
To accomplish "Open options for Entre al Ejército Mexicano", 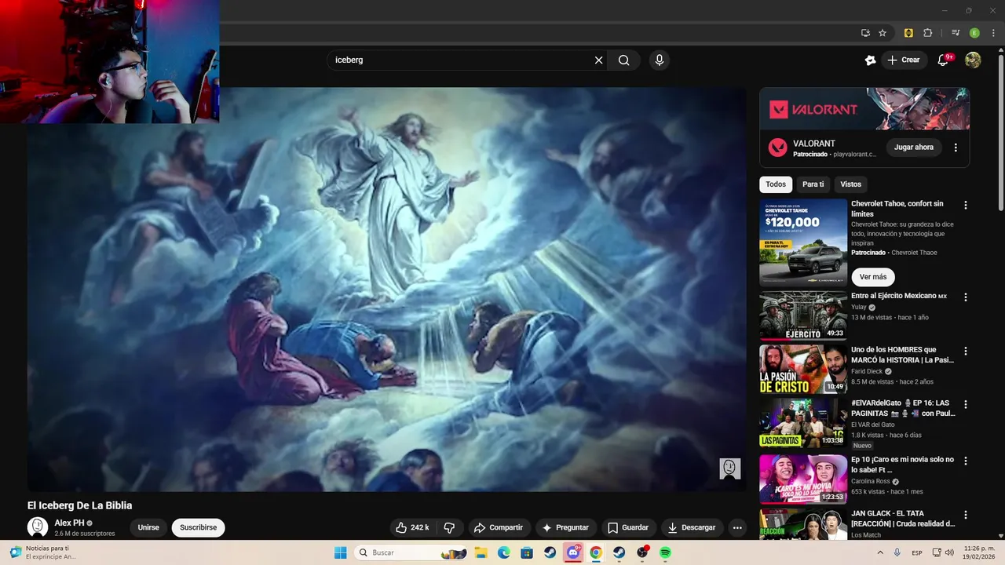I will click(966, 297).
